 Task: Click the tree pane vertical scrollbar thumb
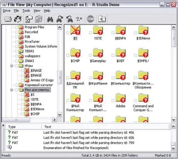tap(60, 77)
